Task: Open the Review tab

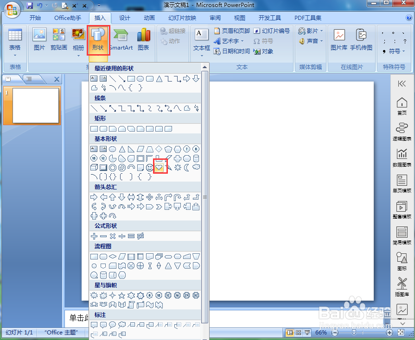Action: [x=215, y=18]
